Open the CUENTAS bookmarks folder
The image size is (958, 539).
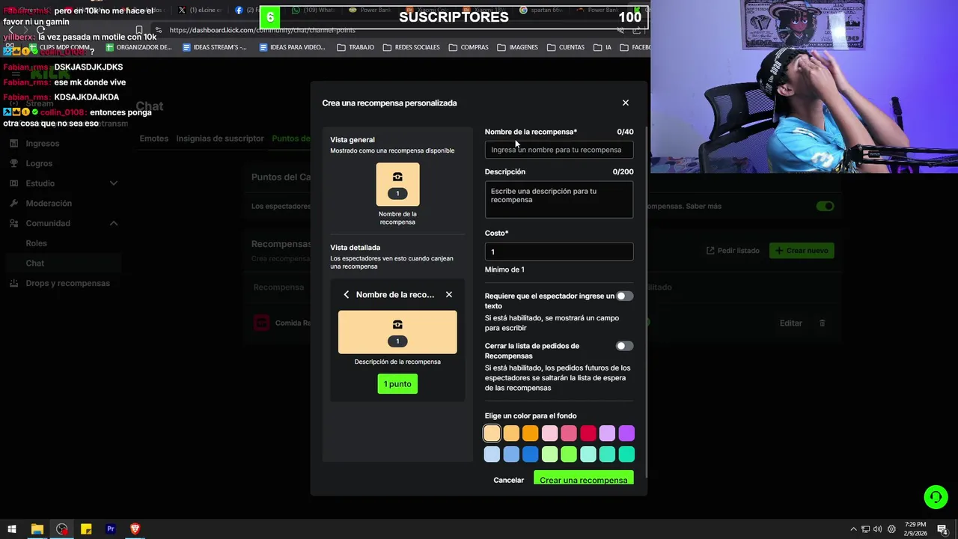point(566,47)
